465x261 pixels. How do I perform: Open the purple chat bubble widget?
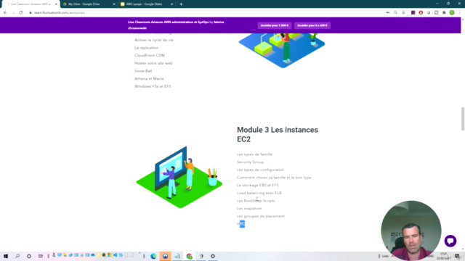point(450,241)
